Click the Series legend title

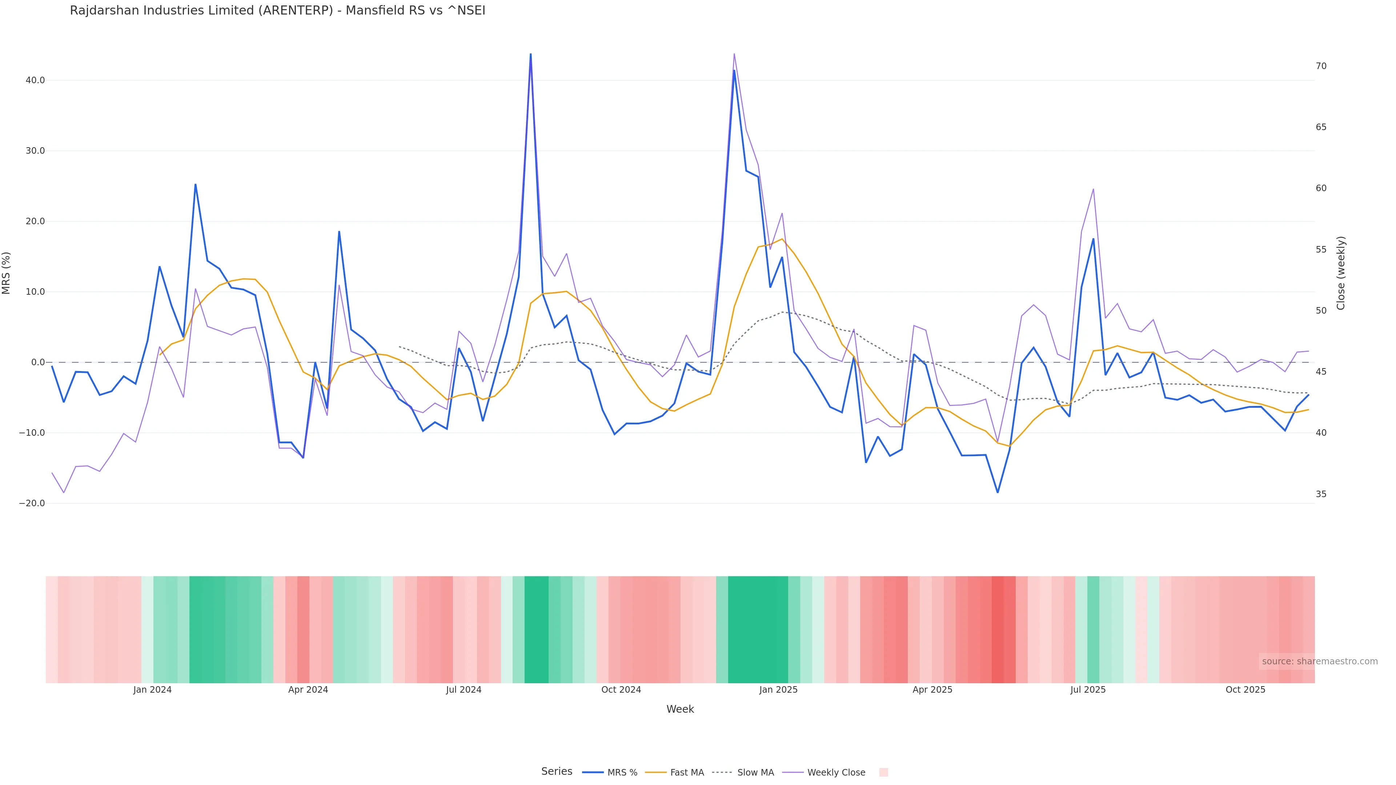(x=557, y=772)
